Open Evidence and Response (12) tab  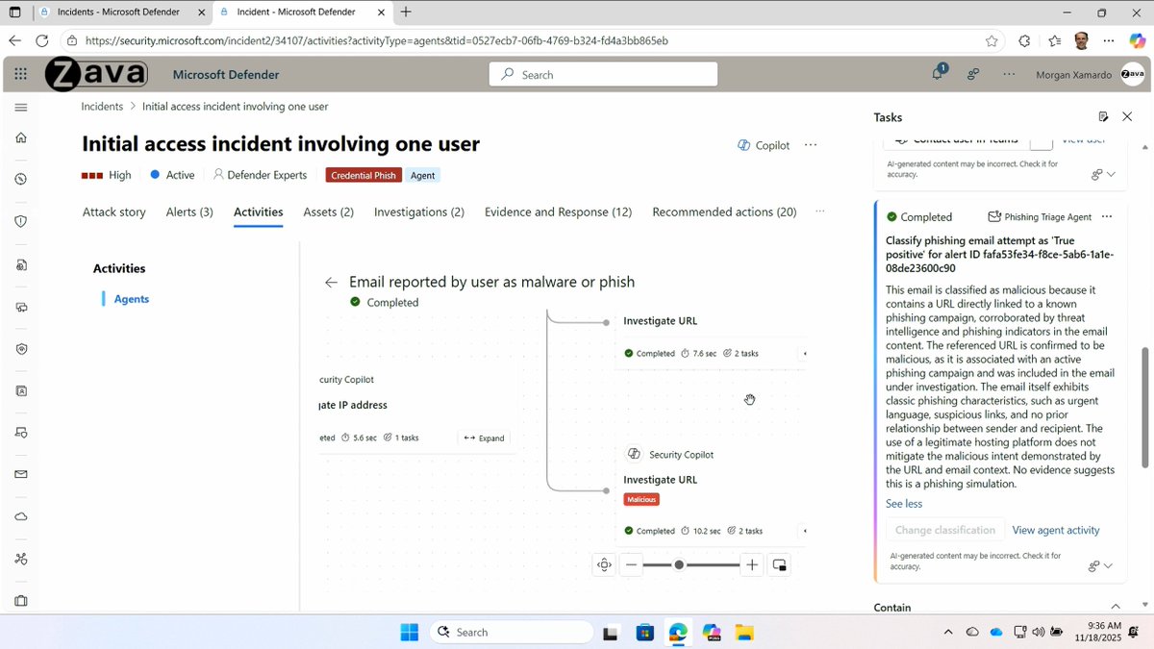click(558, 212)
